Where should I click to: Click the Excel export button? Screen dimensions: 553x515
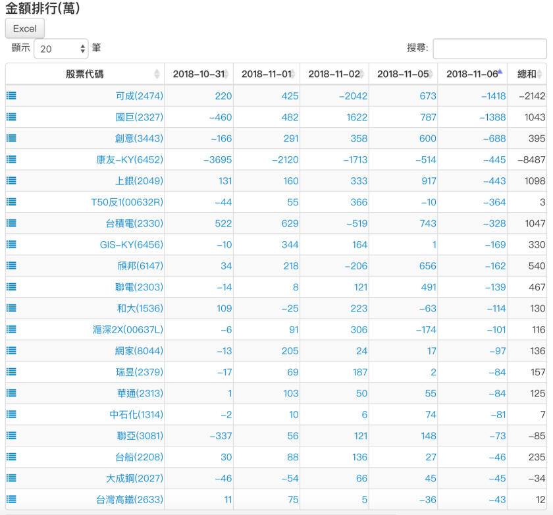24,28
